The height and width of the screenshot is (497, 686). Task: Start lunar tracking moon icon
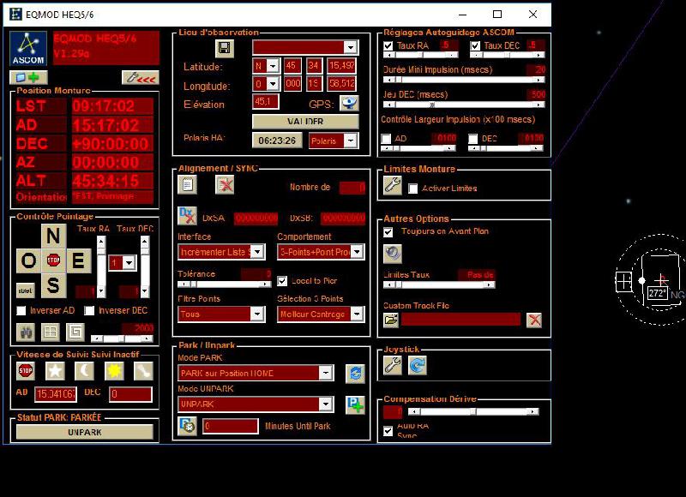click(x=84, y=371)
